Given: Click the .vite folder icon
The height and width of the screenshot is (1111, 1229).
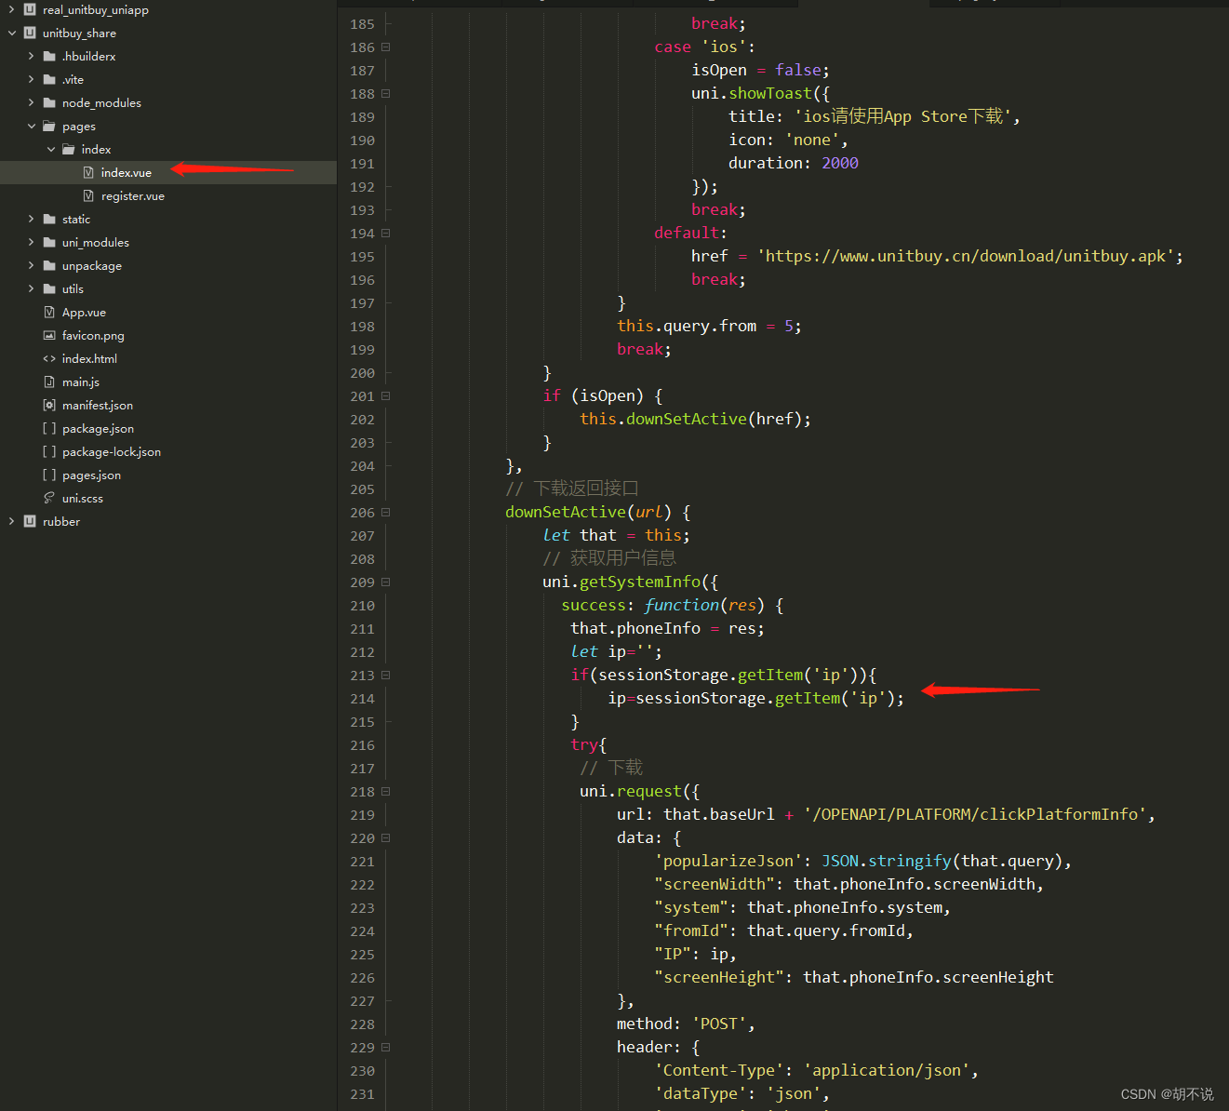Looking at the screenshot, I should coord(49,79).
